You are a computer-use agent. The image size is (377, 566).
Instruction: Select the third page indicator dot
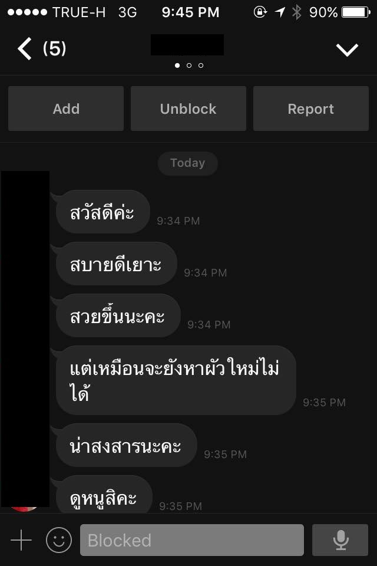tap(201, 65)
